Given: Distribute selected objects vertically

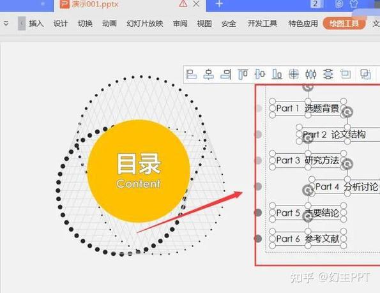Looking at the screenshot, I should coord(328,74).
